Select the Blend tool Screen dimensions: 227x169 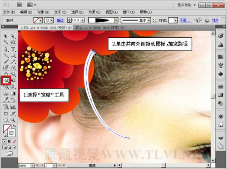(x=13, y=99)
